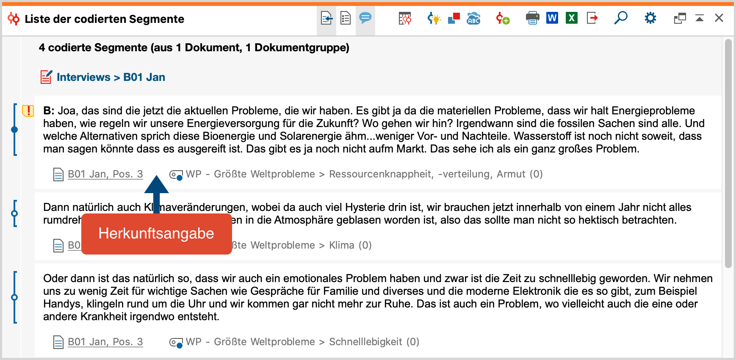Screen dimensions: 736x360
Task: Click the vertical scrollbar thumb
Action: (x=728, y=153)
